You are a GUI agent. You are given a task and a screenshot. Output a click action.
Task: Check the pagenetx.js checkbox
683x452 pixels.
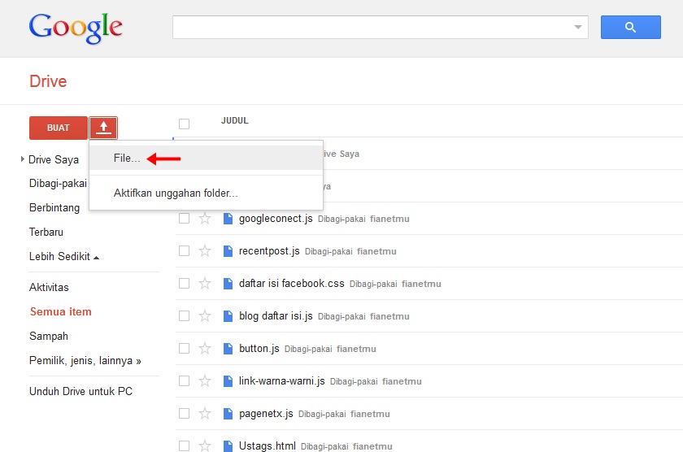[185, 413]
